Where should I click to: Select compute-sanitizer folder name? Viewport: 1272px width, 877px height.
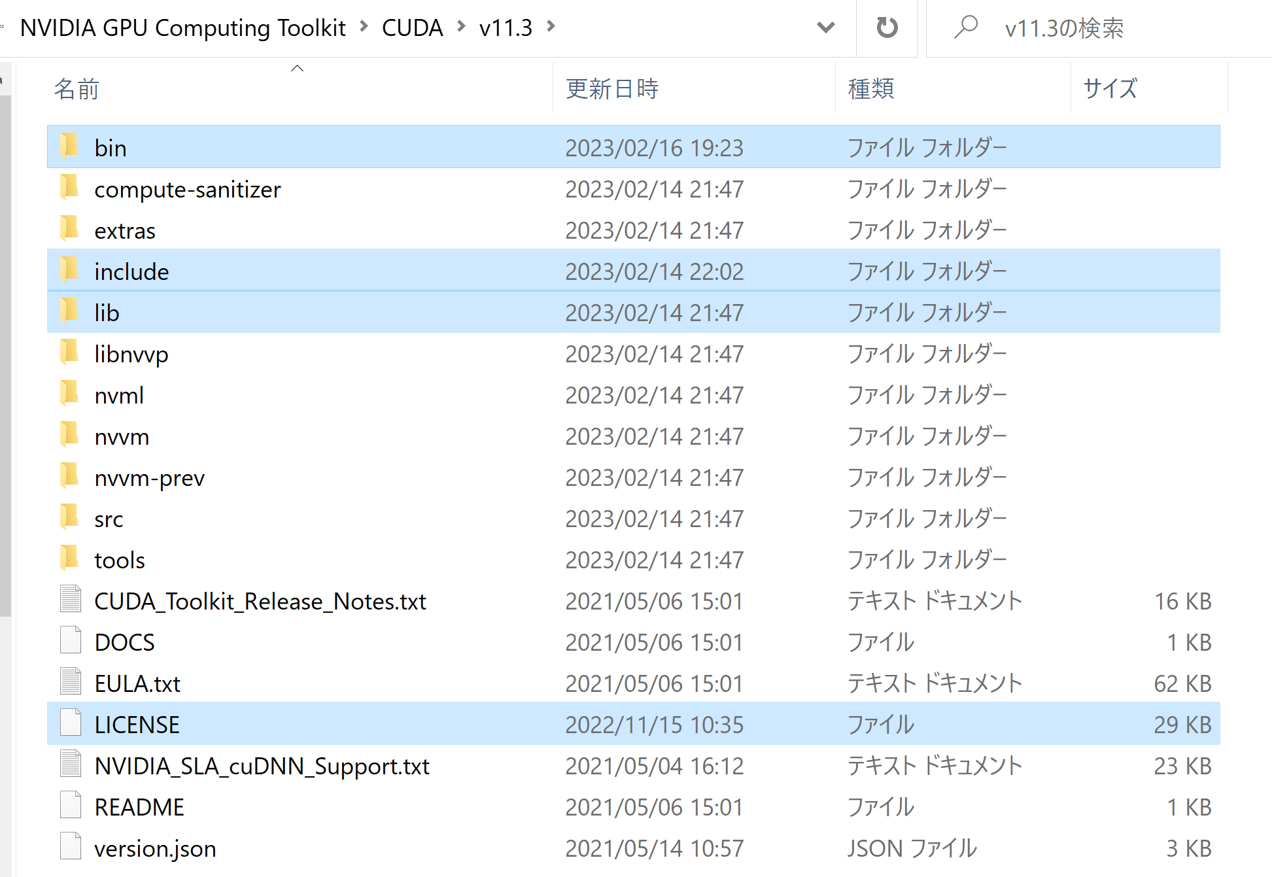coord(188,190)
